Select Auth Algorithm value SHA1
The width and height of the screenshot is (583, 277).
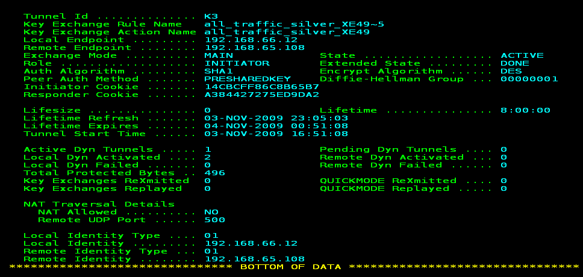point(219,71)
